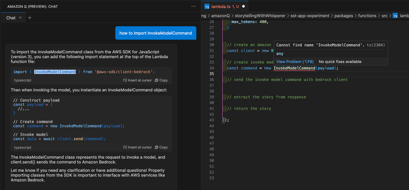Switch to the Chat tab
Screen dimensions: 409x190
tap(11, 18)
